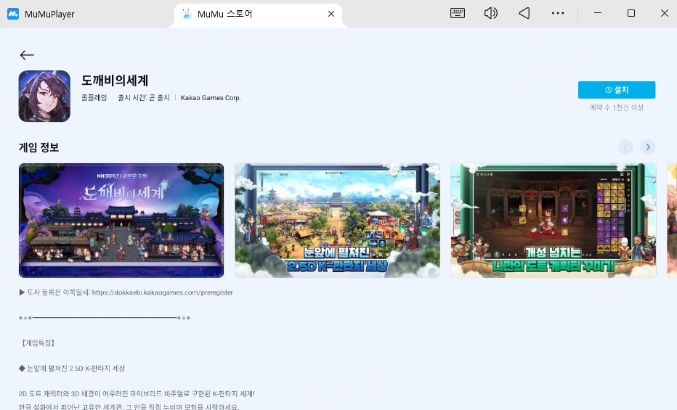Click the volume speaker icon
Viewport: 677px width, 410px height.
[x=490, y=13]
